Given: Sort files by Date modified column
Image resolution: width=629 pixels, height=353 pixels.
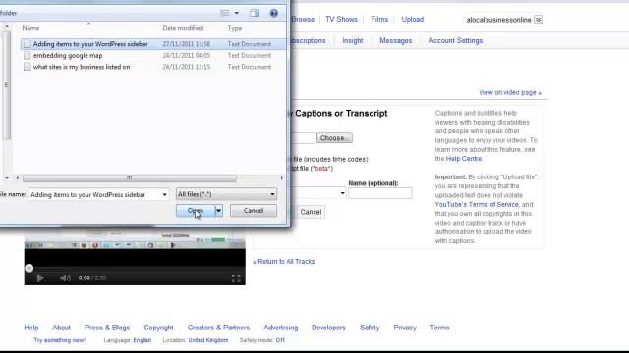Looking at the screenshot, I should pos(183,28).
